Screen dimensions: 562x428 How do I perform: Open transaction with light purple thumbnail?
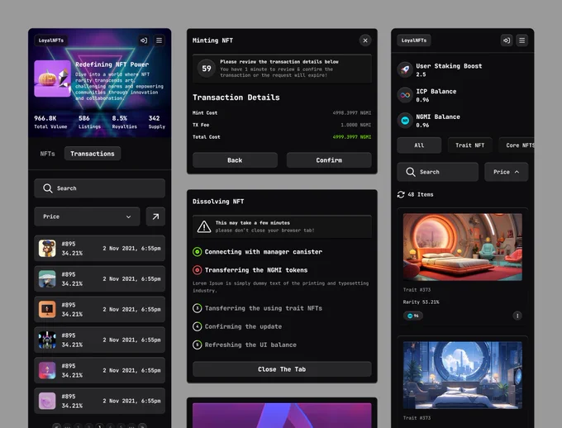pyautogui.click(x=100, y=401)
